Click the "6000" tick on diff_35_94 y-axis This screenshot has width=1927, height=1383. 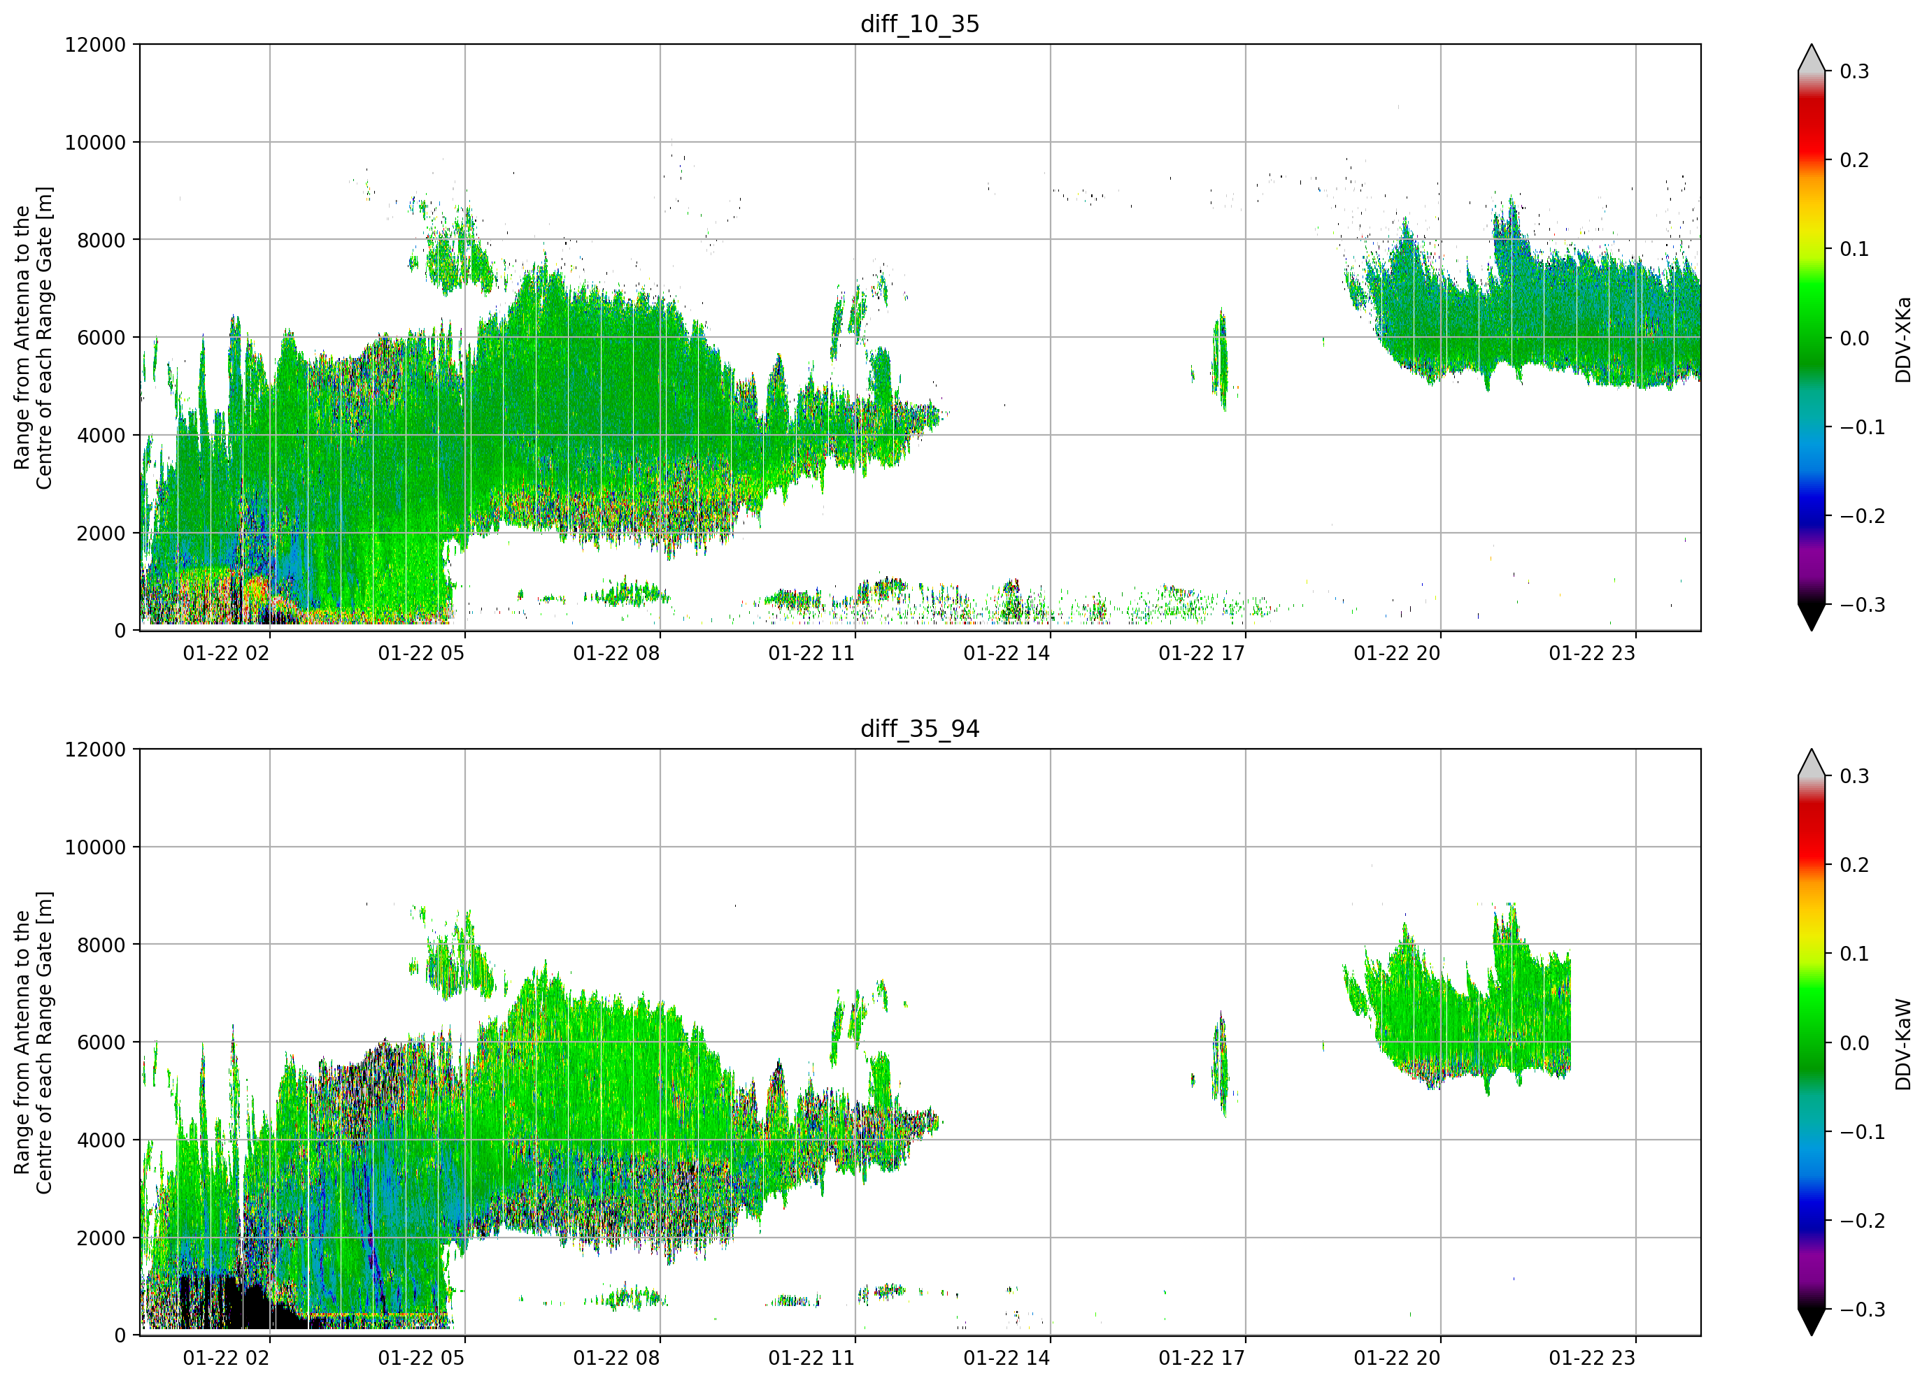pyautogui.click(x=101, y=1042)
